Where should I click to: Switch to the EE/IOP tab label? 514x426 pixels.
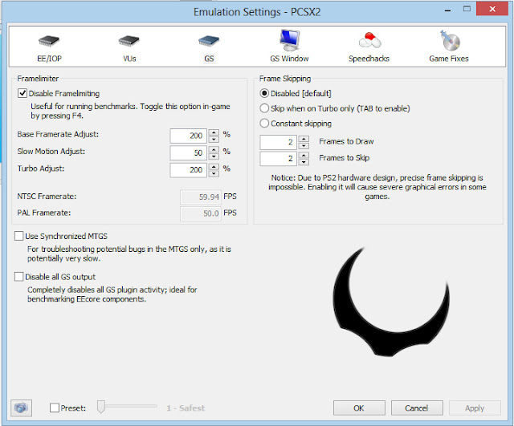tap(49, 59)
